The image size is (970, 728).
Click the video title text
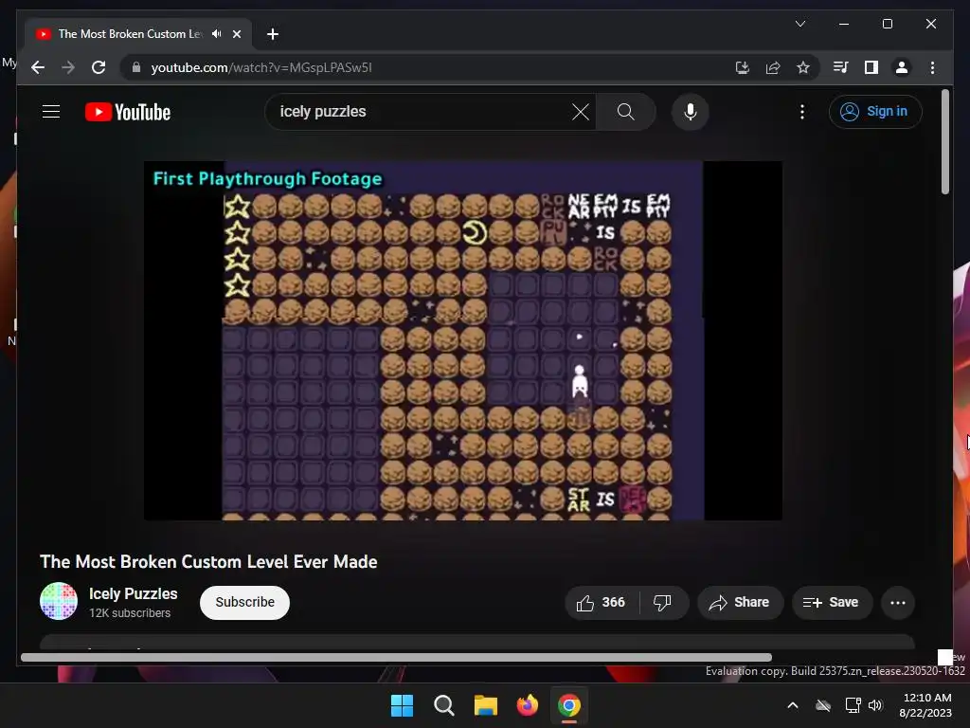click(208, 561)
